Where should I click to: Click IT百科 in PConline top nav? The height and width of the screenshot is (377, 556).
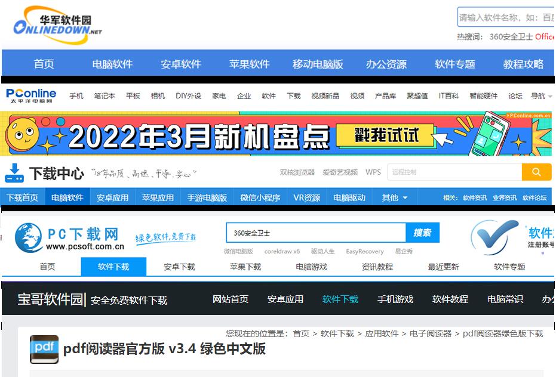pos(449,95)
